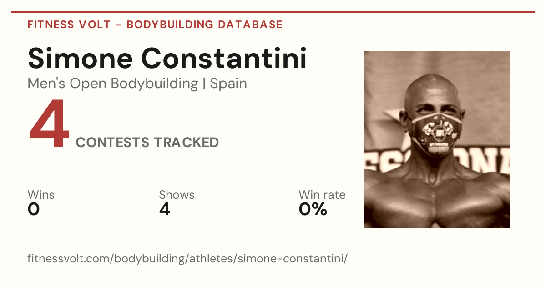
Task: Click the Shows value of 4
Action: pos(165,209)
